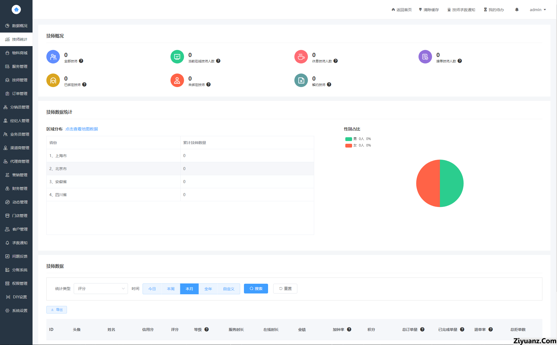The height and width of the screenshot is (345, 557).
Task: Select the 今日 time filter
Action: [x=152, y=289]
